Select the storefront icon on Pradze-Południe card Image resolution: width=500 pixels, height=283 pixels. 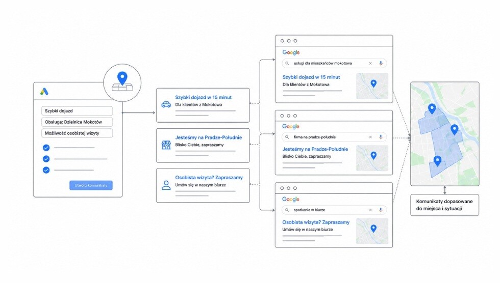(166, 145)
